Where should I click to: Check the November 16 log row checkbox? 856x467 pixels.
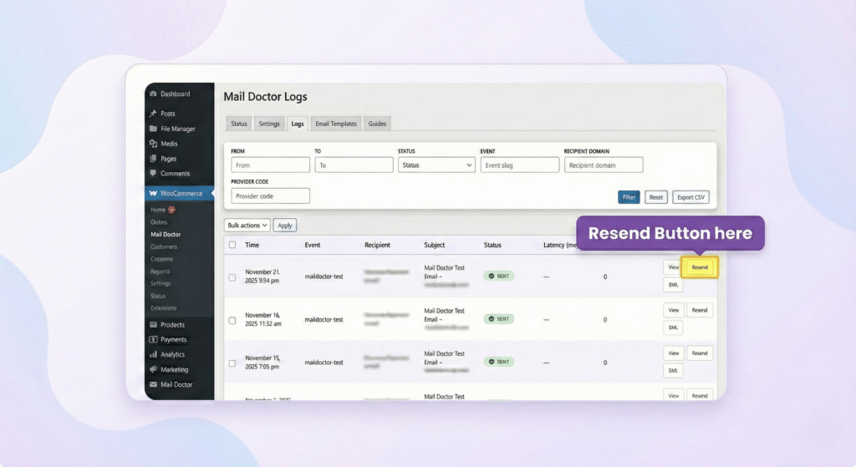pos(232,319)
